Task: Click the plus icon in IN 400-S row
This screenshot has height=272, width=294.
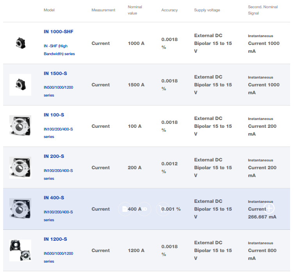Action: [x=269, y=208]
